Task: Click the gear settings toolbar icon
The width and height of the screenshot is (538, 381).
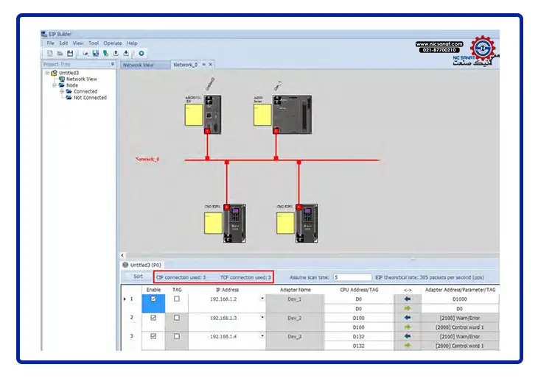Action: point(142,53)
